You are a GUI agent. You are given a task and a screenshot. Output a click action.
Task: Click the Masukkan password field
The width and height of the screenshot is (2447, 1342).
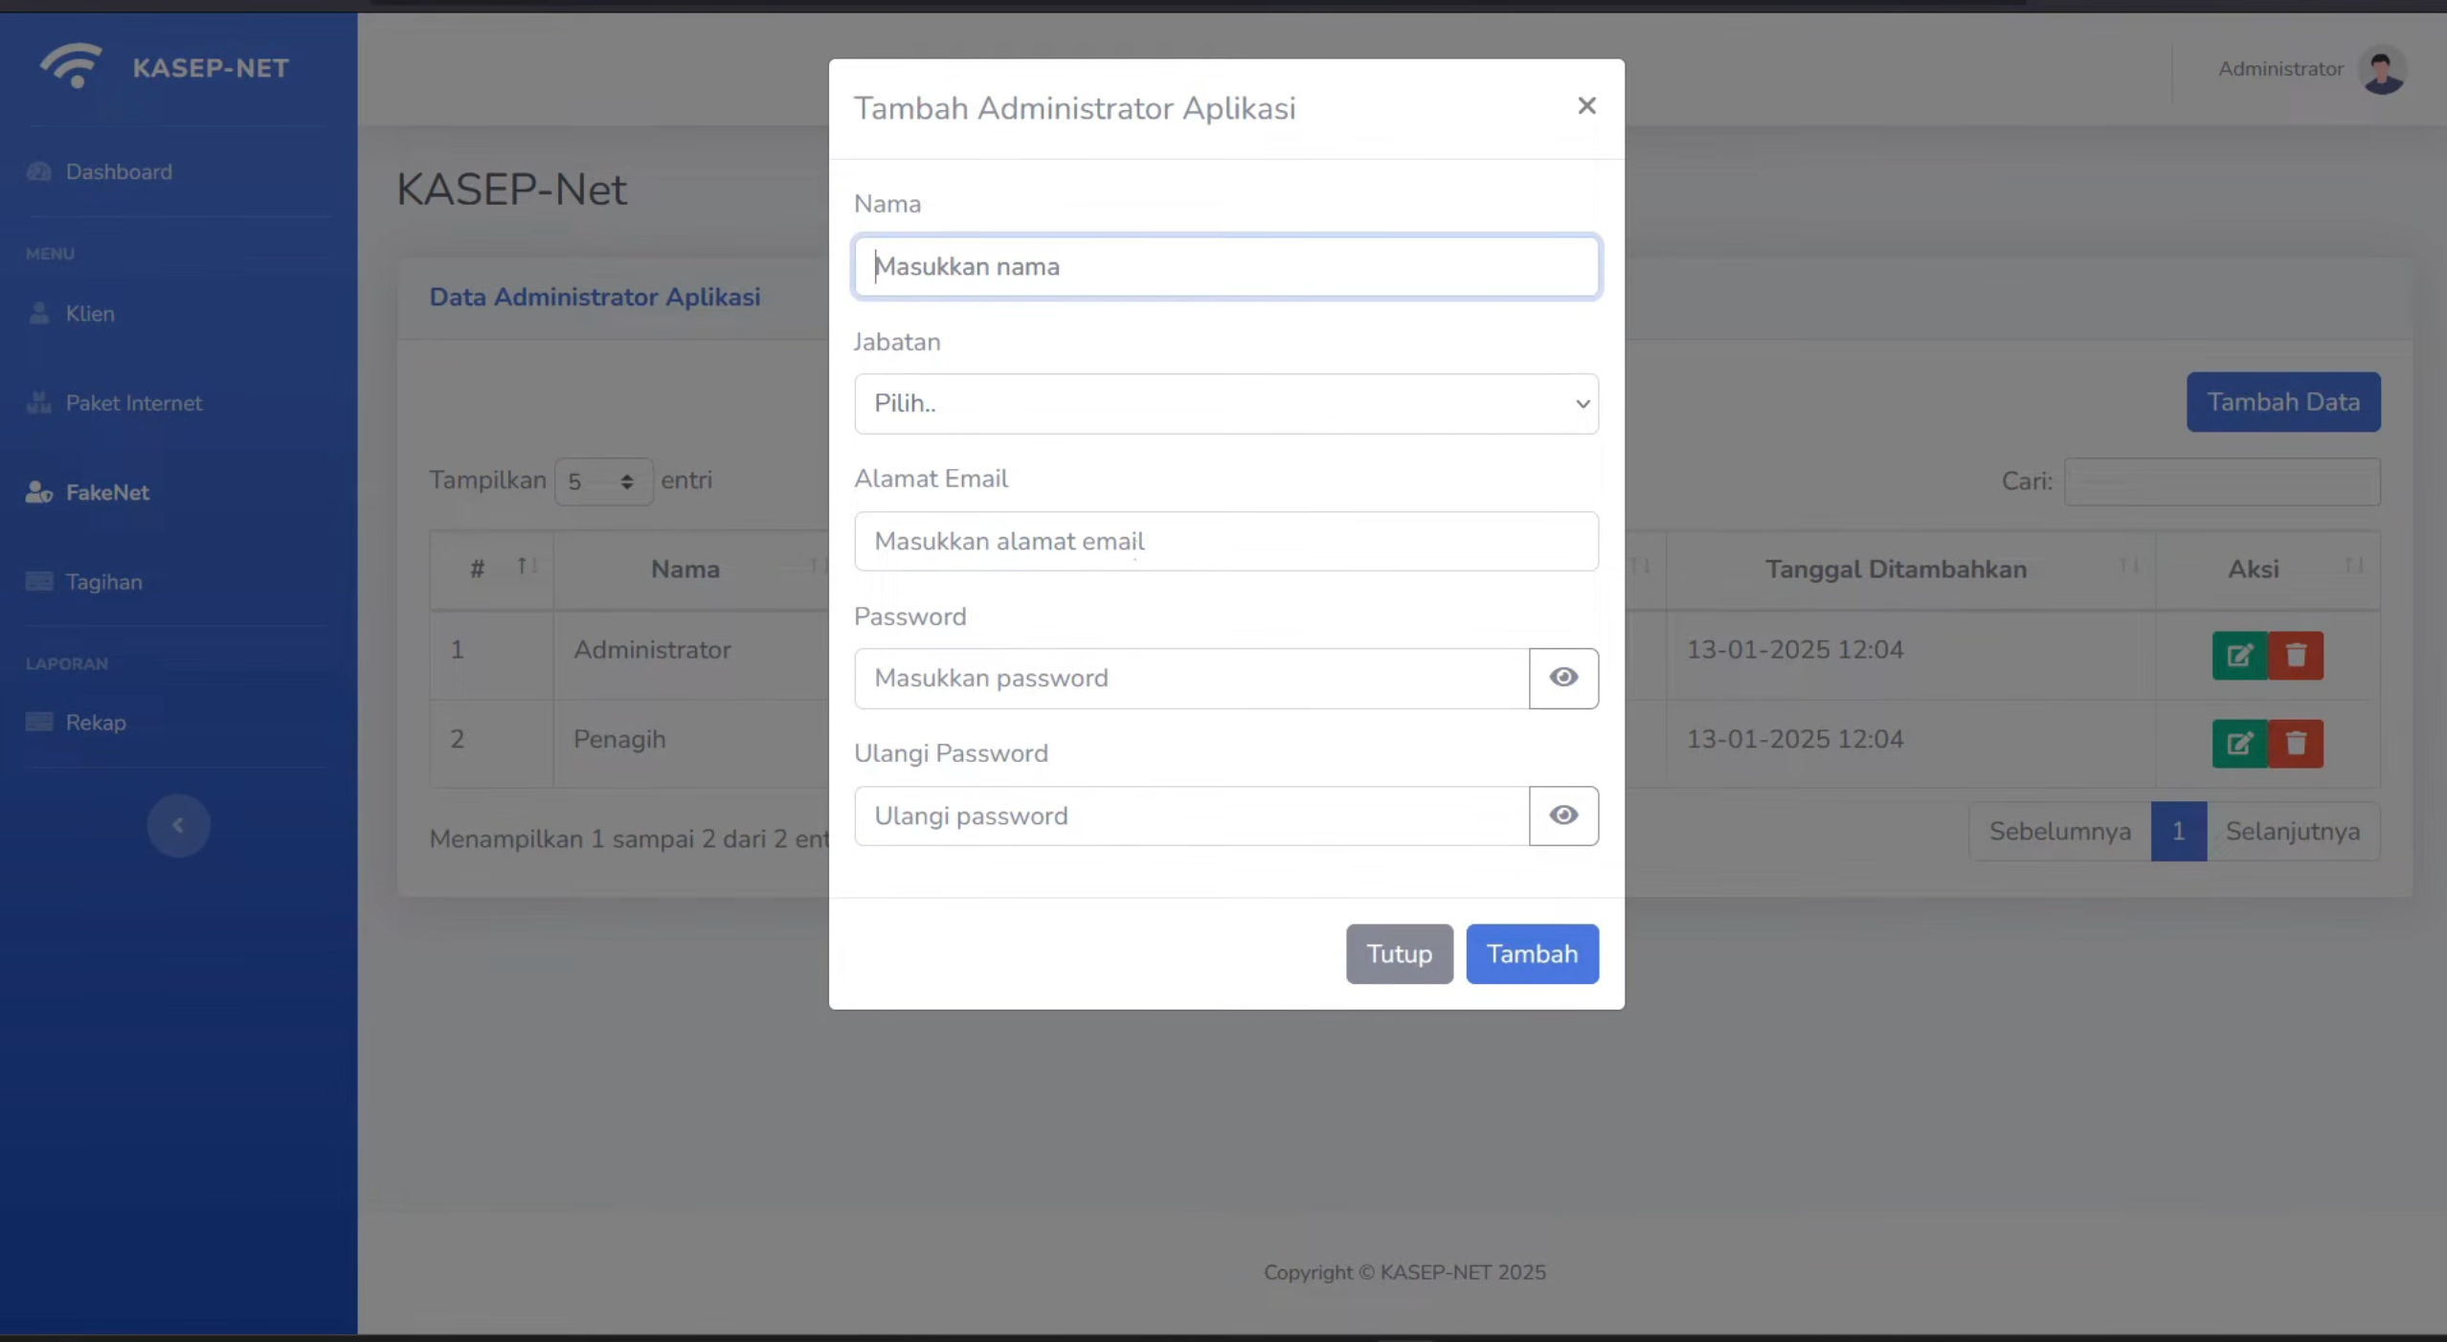1192,678
